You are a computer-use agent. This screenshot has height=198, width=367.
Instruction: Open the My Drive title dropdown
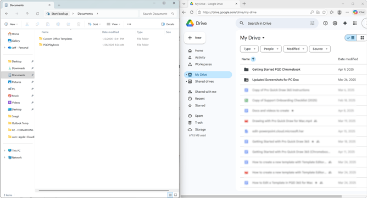pyautogui.click(x=252, y=38)
